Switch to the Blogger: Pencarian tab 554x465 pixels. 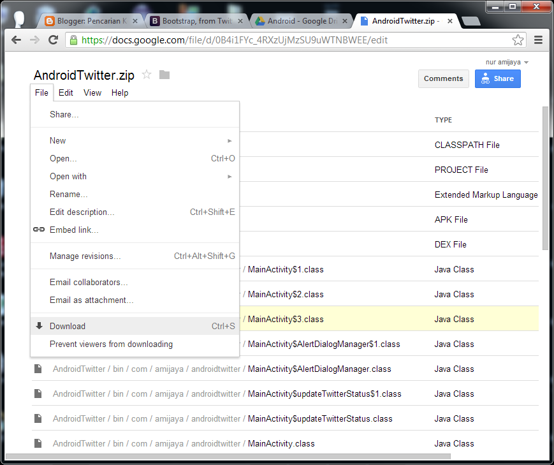(x=91, y=21)
